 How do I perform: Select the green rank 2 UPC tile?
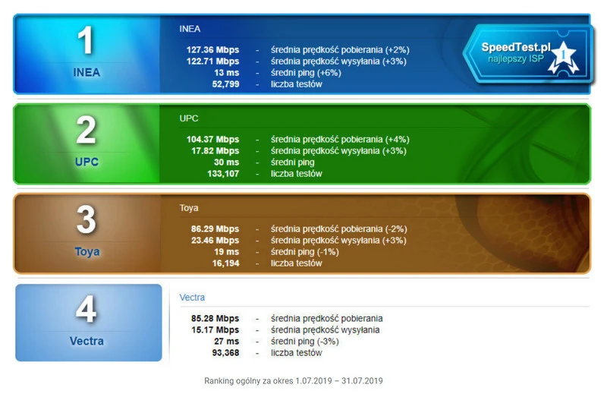coord(86,143)
